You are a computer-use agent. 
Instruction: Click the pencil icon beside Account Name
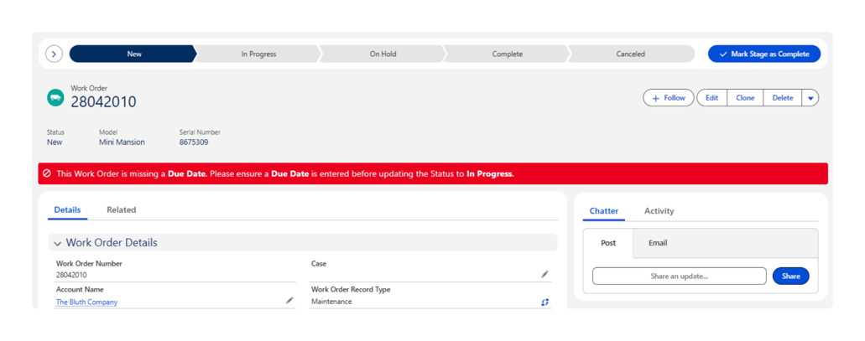[289, 300]
